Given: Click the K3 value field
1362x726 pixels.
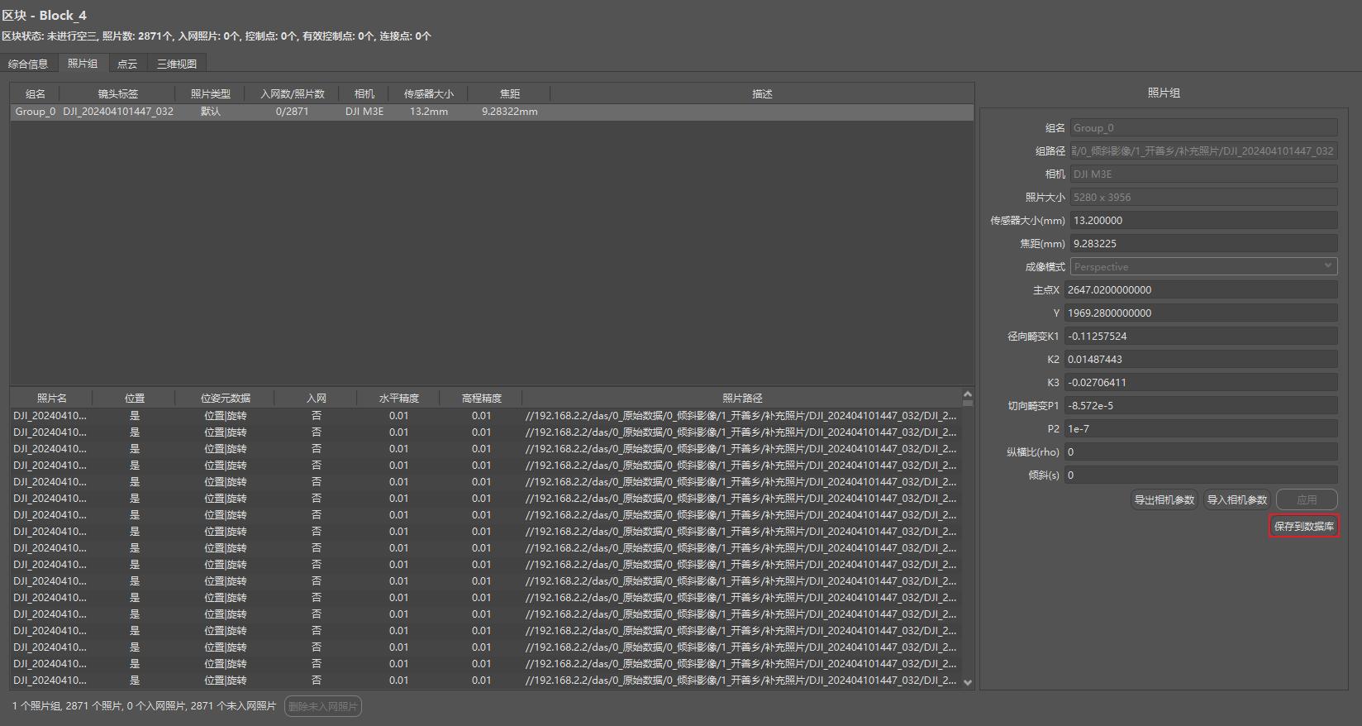Looking at the screenshot, I should (1200, 382).
